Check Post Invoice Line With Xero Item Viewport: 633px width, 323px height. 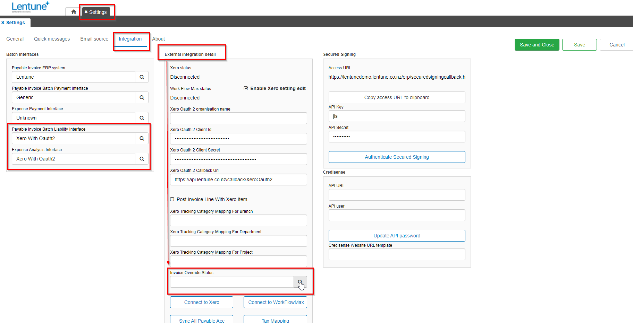(x=172, y=199)
